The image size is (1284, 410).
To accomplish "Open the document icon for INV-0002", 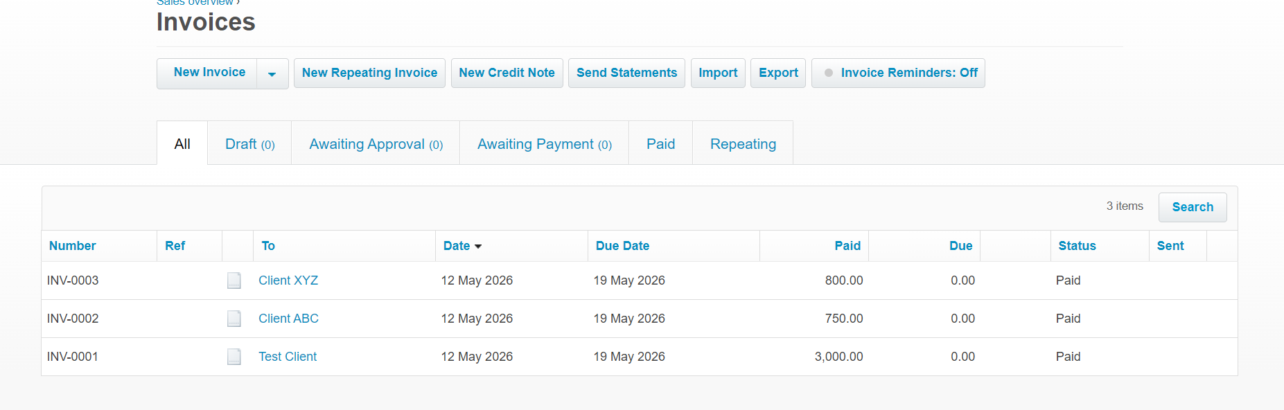I will point(234,319).
